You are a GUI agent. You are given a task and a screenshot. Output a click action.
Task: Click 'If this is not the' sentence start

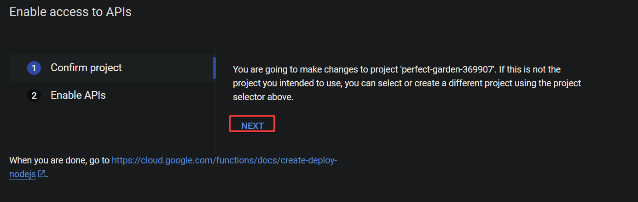(x=530, y=69)
